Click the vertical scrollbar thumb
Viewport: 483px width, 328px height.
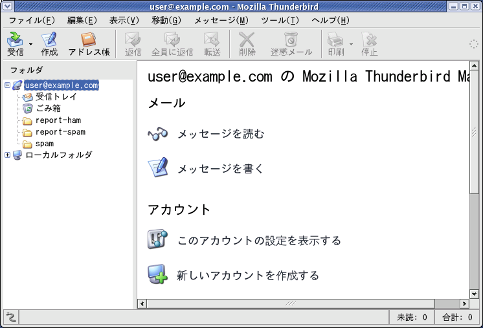point(474,132)
